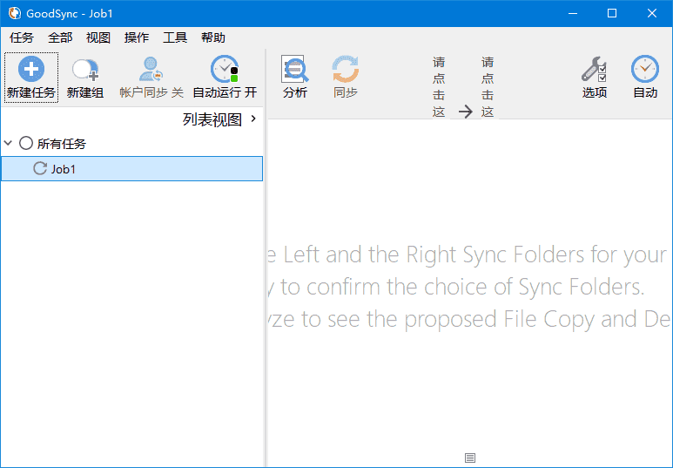673x468 pixels.
Task: Toggle 自动运行 auto-run on/off
Action: [x=225, y=70]
